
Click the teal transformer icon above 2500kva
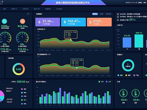click(5, 21)
